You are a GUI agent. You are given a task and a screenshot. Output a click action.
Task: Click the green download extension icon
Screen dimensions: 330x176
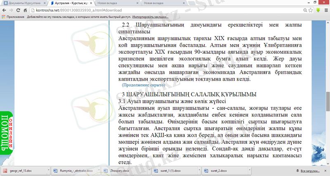tap(318, 10)
